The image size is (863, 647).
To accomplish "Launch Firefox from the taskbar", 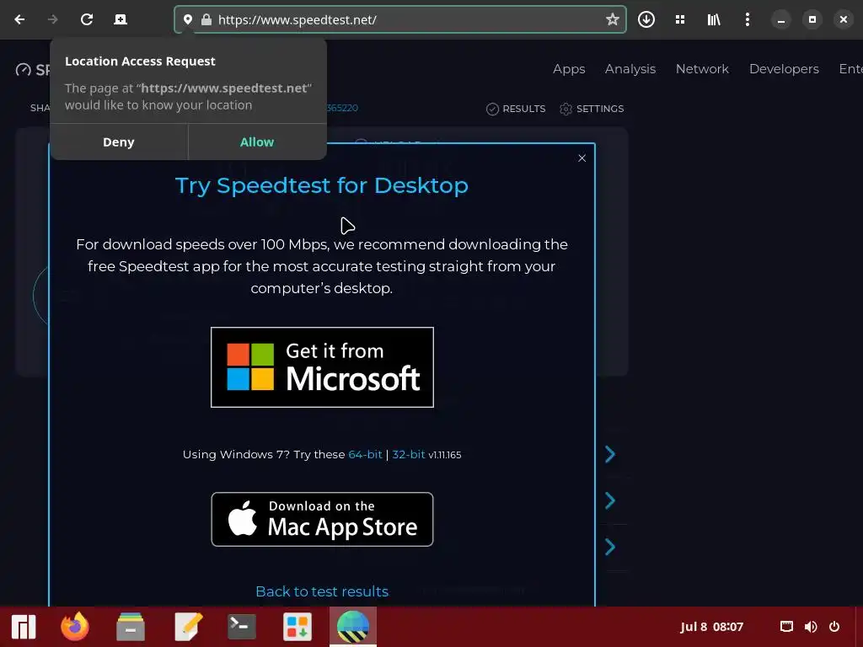I will [75, 627].
